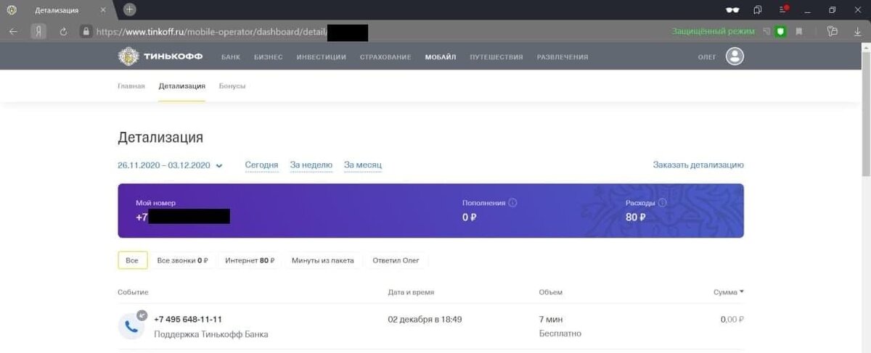The height and width of the screenshot is (353, 871).
Task: Click the Поддержка Тинькофф Банка caption
Action: (x=211, y=334)
